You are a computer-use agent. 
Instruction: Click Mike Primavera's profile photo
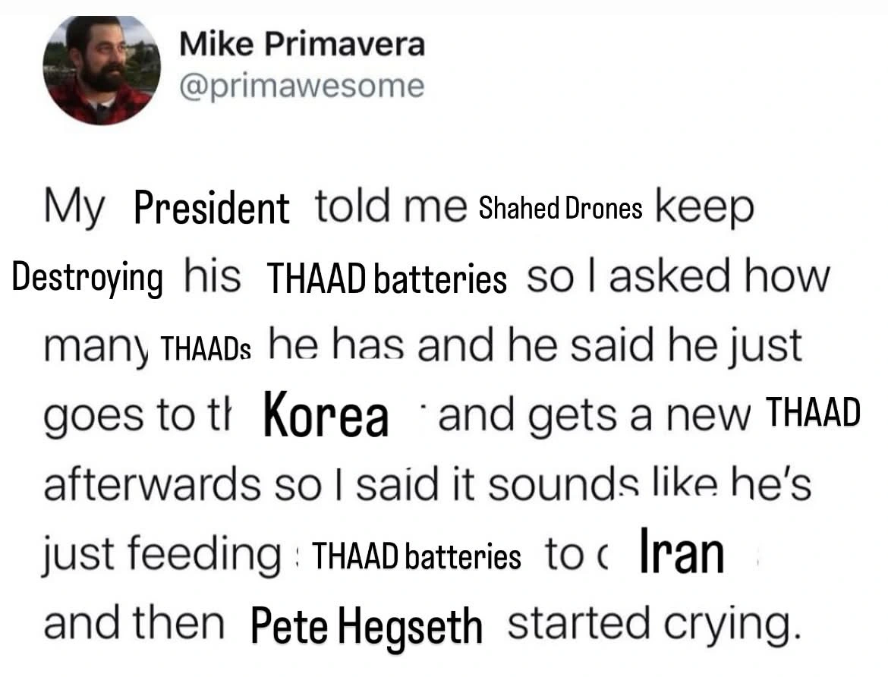coord(102,69)
